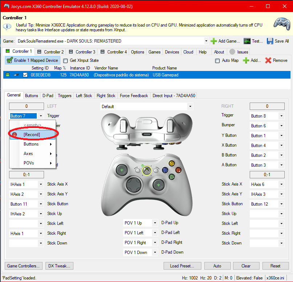The width and height of the screenshot is (293, 282).
Task: Expand the POVs submenu
Action: 33,163
